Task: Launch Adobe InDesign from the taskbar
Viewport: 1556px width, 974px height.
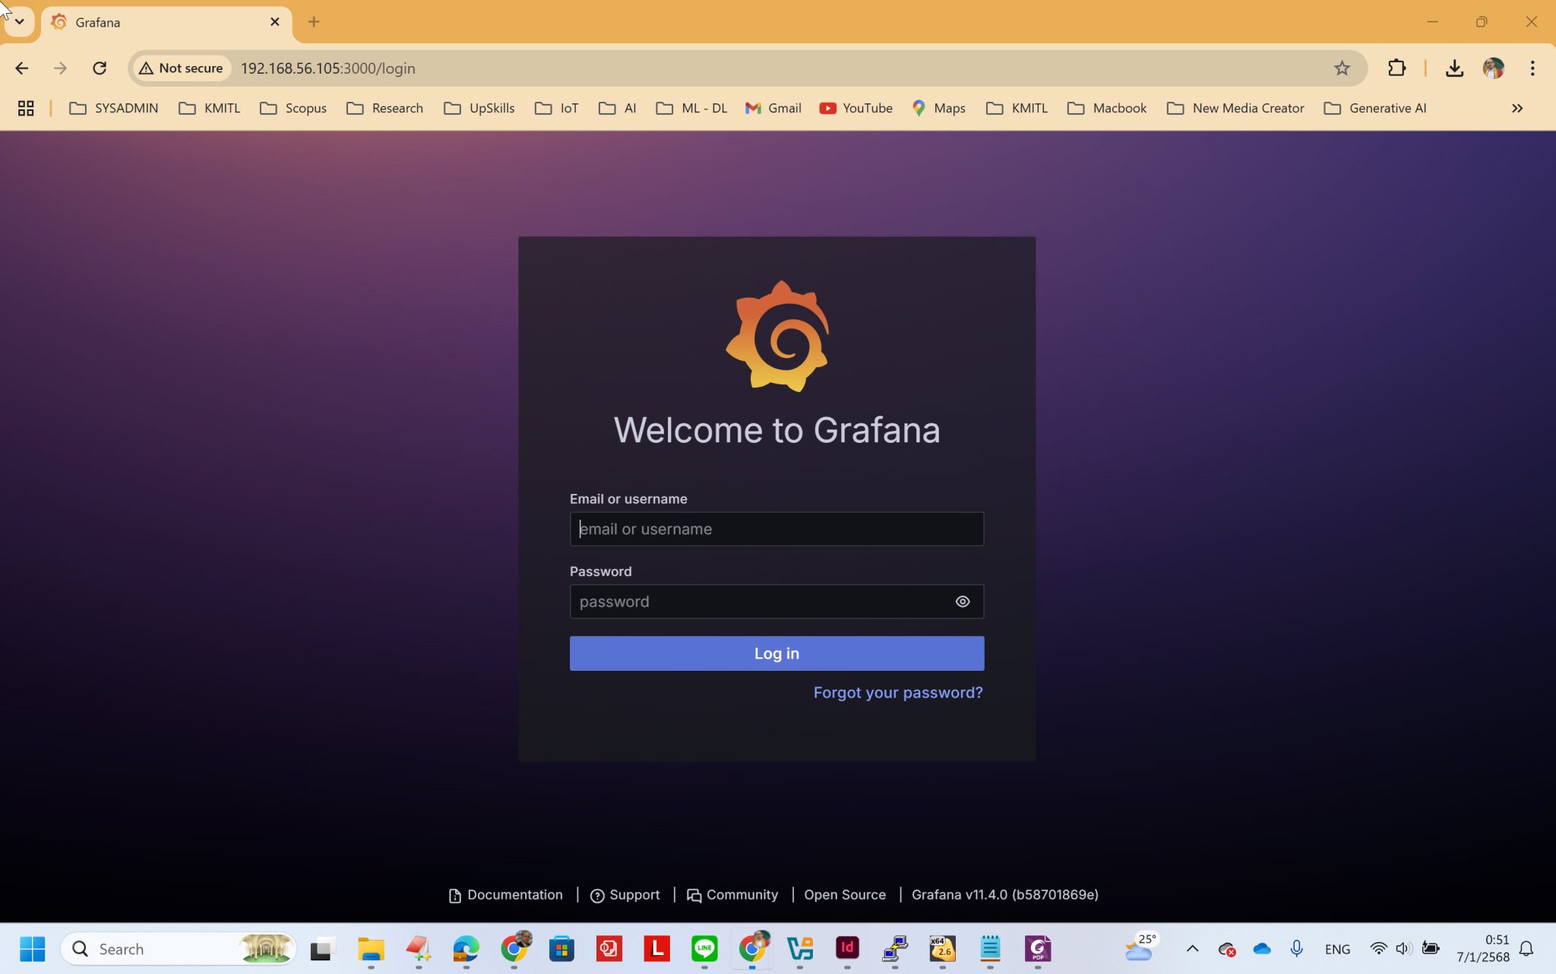Action: [847, 948]
